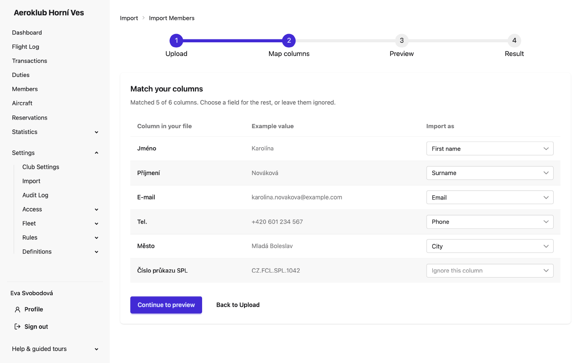Click the Sign out link
Image resolution: width=581 pixels, height=363 pixels.
[36, 327]
